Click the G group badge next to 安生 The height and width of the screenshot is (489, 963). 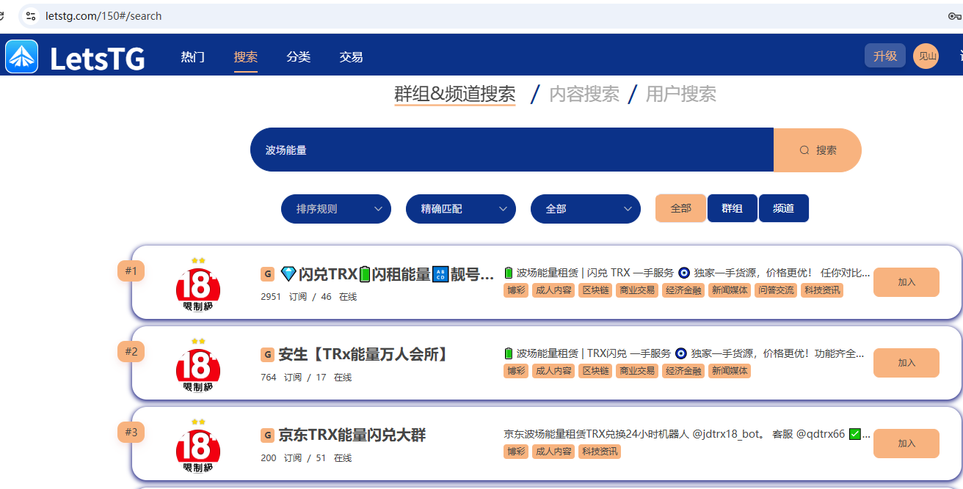(268, 355)
